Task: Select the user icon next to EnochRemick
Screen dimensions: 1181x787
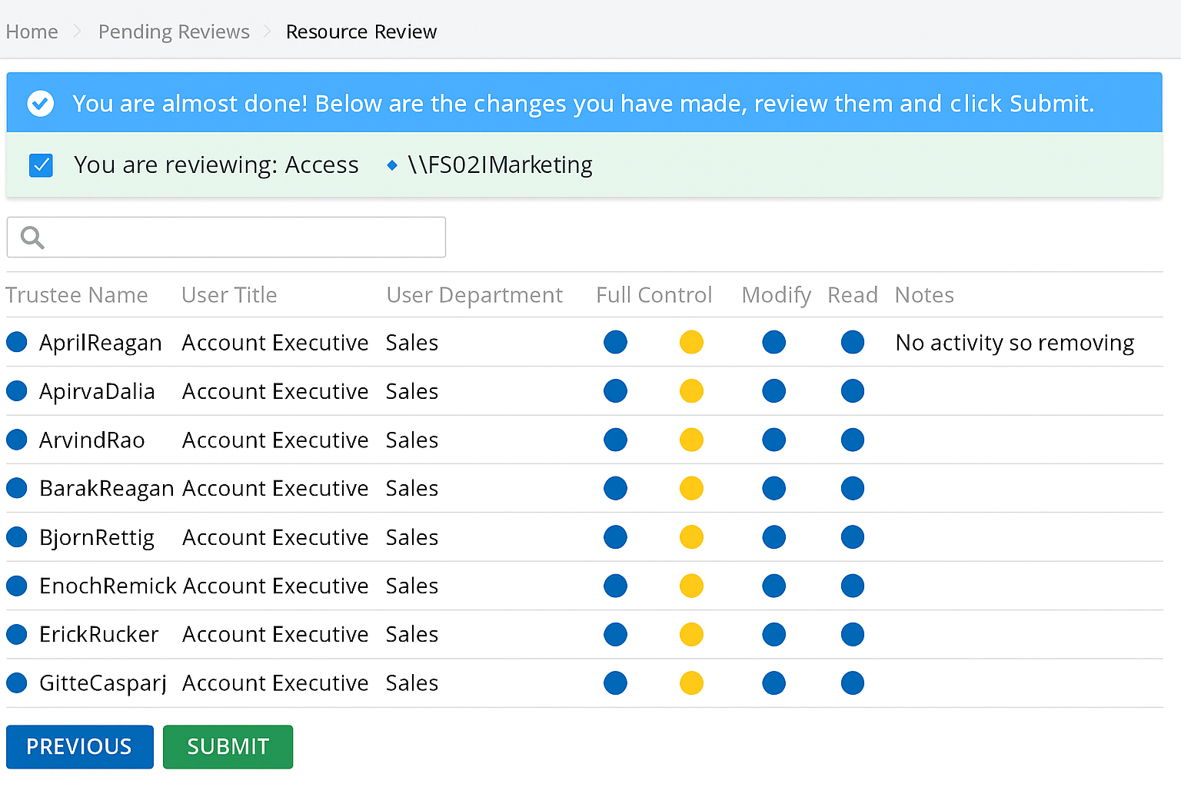Action: [16, 586]
